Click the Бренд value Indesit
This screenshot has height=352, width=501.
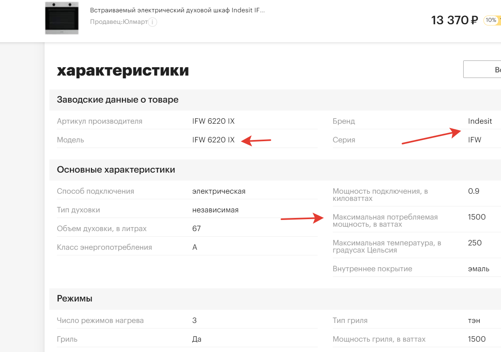click(x=480, y=121)
